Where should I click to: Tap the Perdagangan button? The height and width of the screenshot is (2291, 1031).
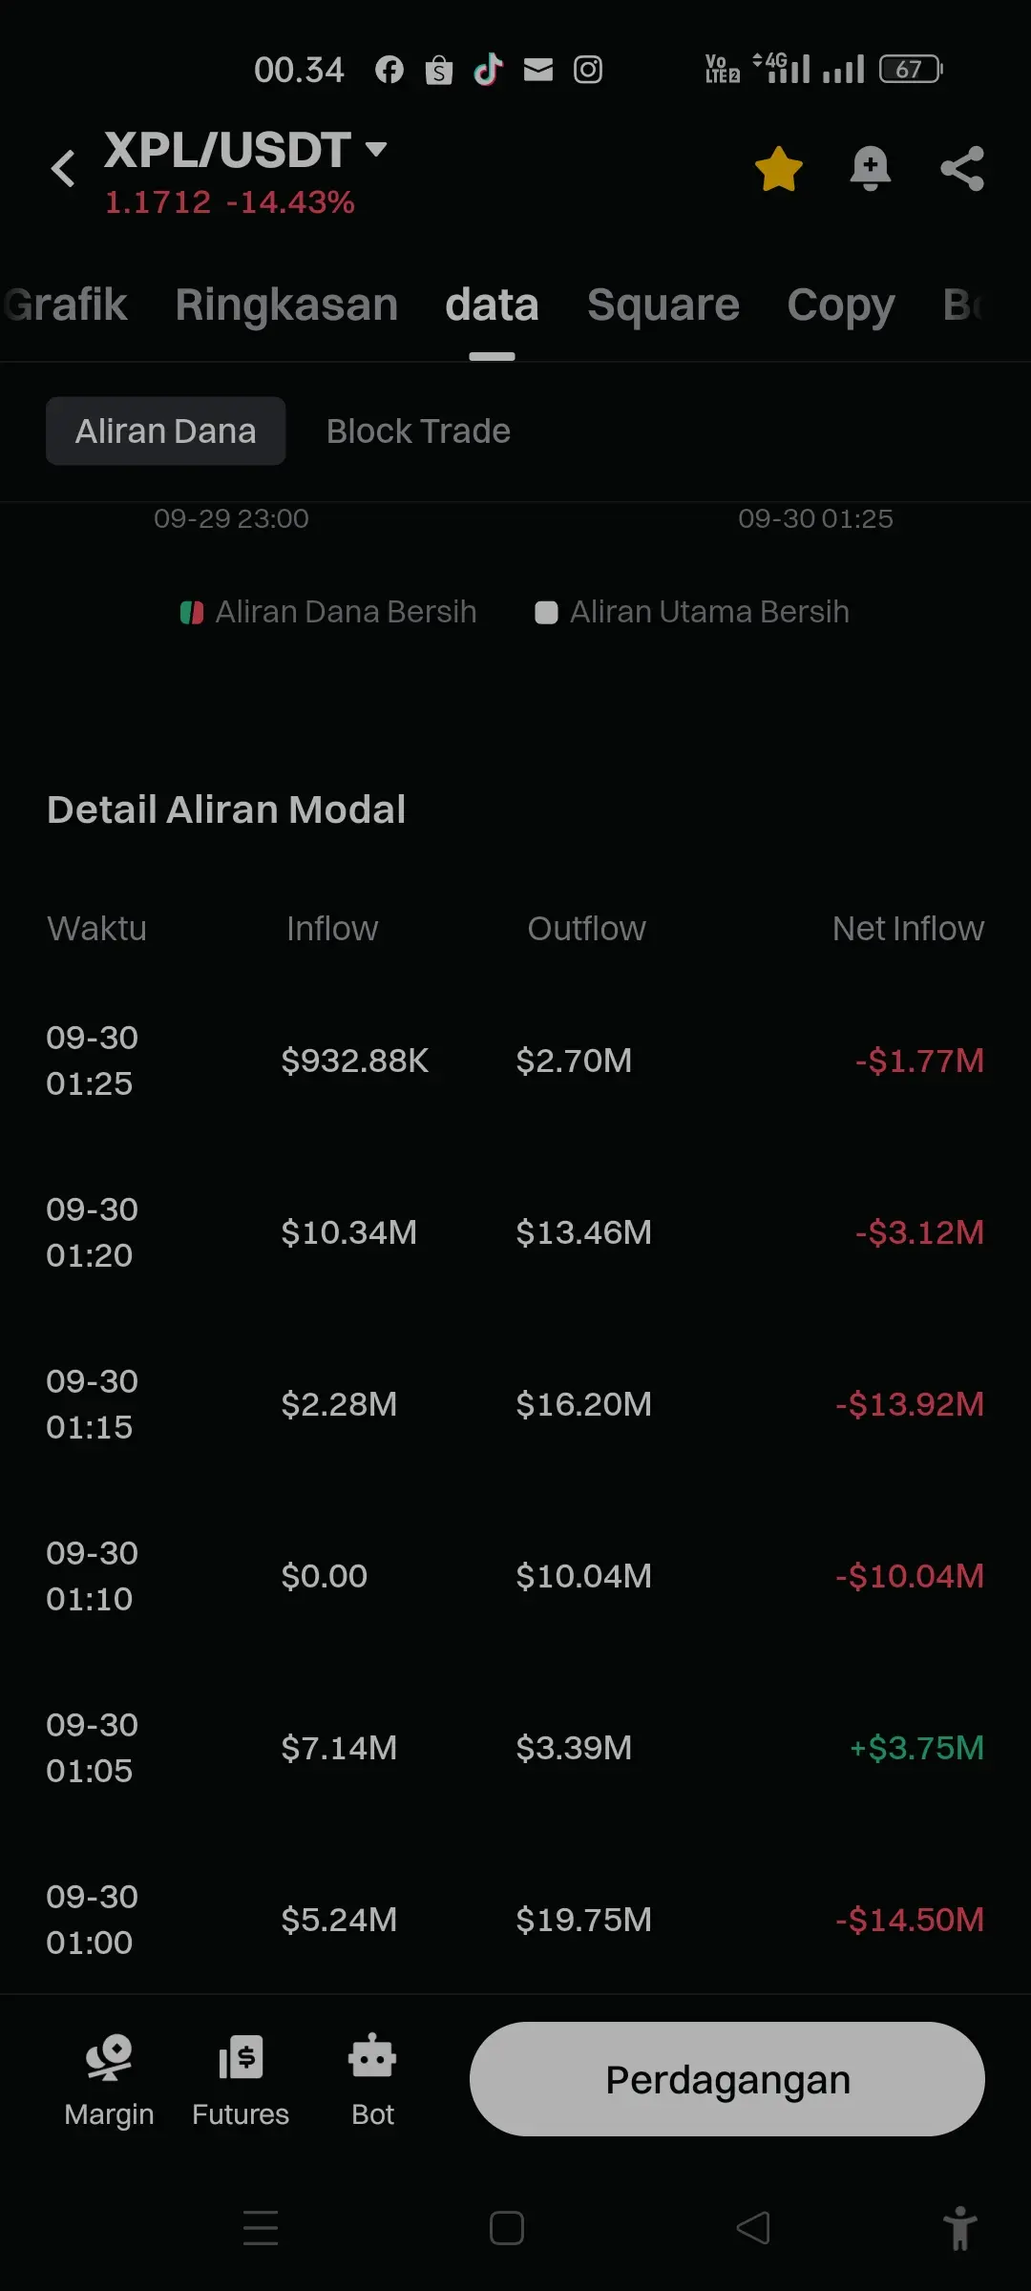point(727,2079)
